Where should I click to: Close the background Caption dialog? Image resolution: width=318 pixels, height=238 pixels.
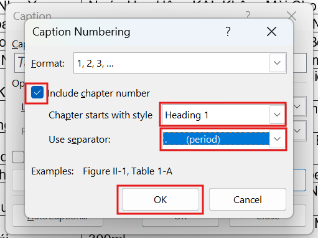click(x=292, y=16)
